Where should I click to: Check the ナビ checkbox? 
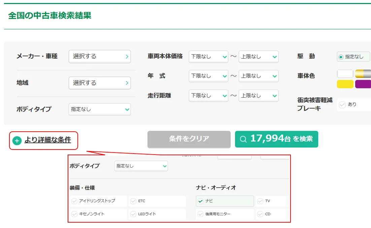(x=201, y=201)
